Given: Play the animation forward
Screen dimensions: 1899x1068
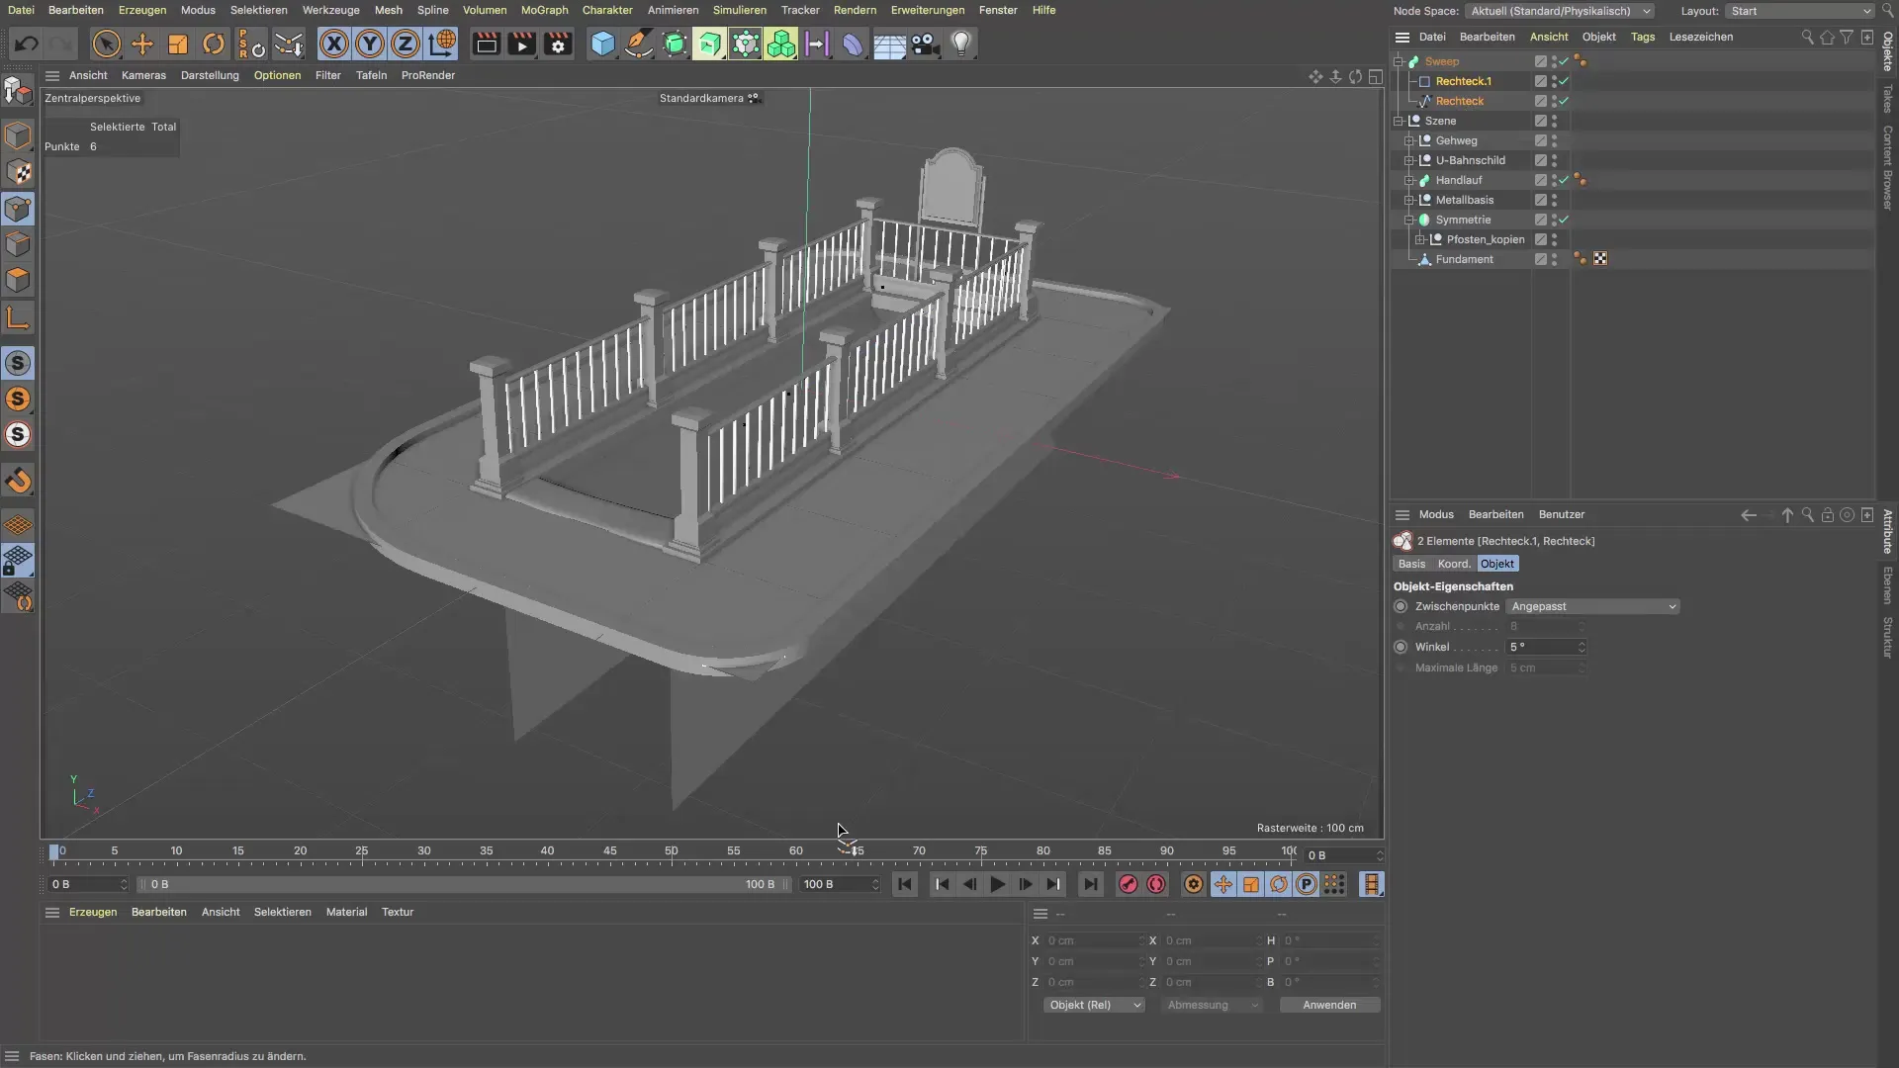Looking at the screenshot, I should (998, 884).
